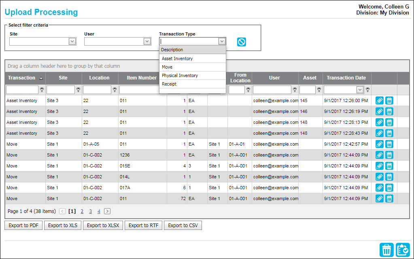Delete the Move row for item 015E
This screenshot has height=259, width=414.
point(389,166)
